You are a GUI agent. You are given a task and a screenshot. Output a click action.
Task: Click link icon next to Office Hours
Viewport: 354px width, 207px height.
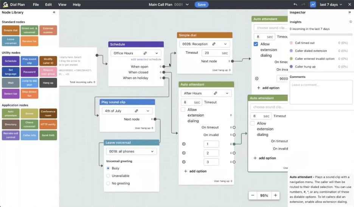click(x=145, y=53)
